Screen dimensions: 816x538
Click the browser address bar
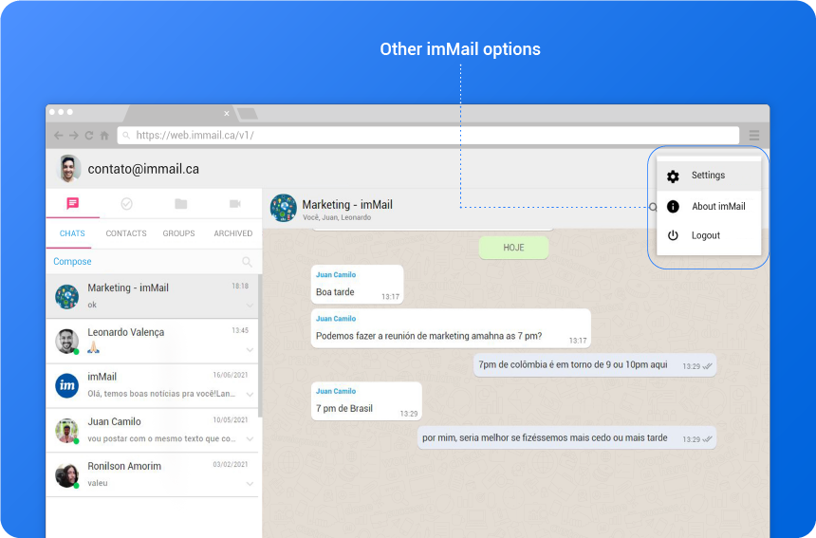tap(428, 136)
